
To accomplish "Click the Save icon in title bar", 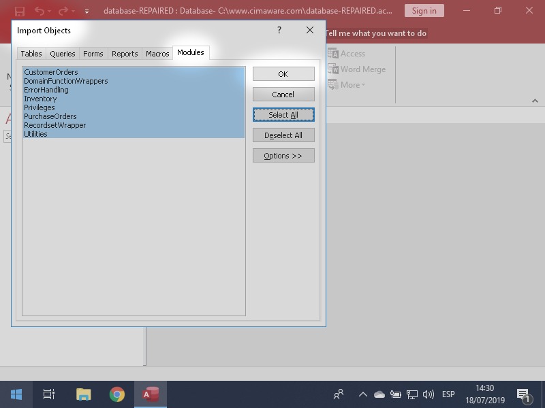I will point(20,11).
